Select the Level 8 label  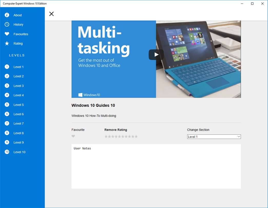pyautogui.click(x=19, y=133)
